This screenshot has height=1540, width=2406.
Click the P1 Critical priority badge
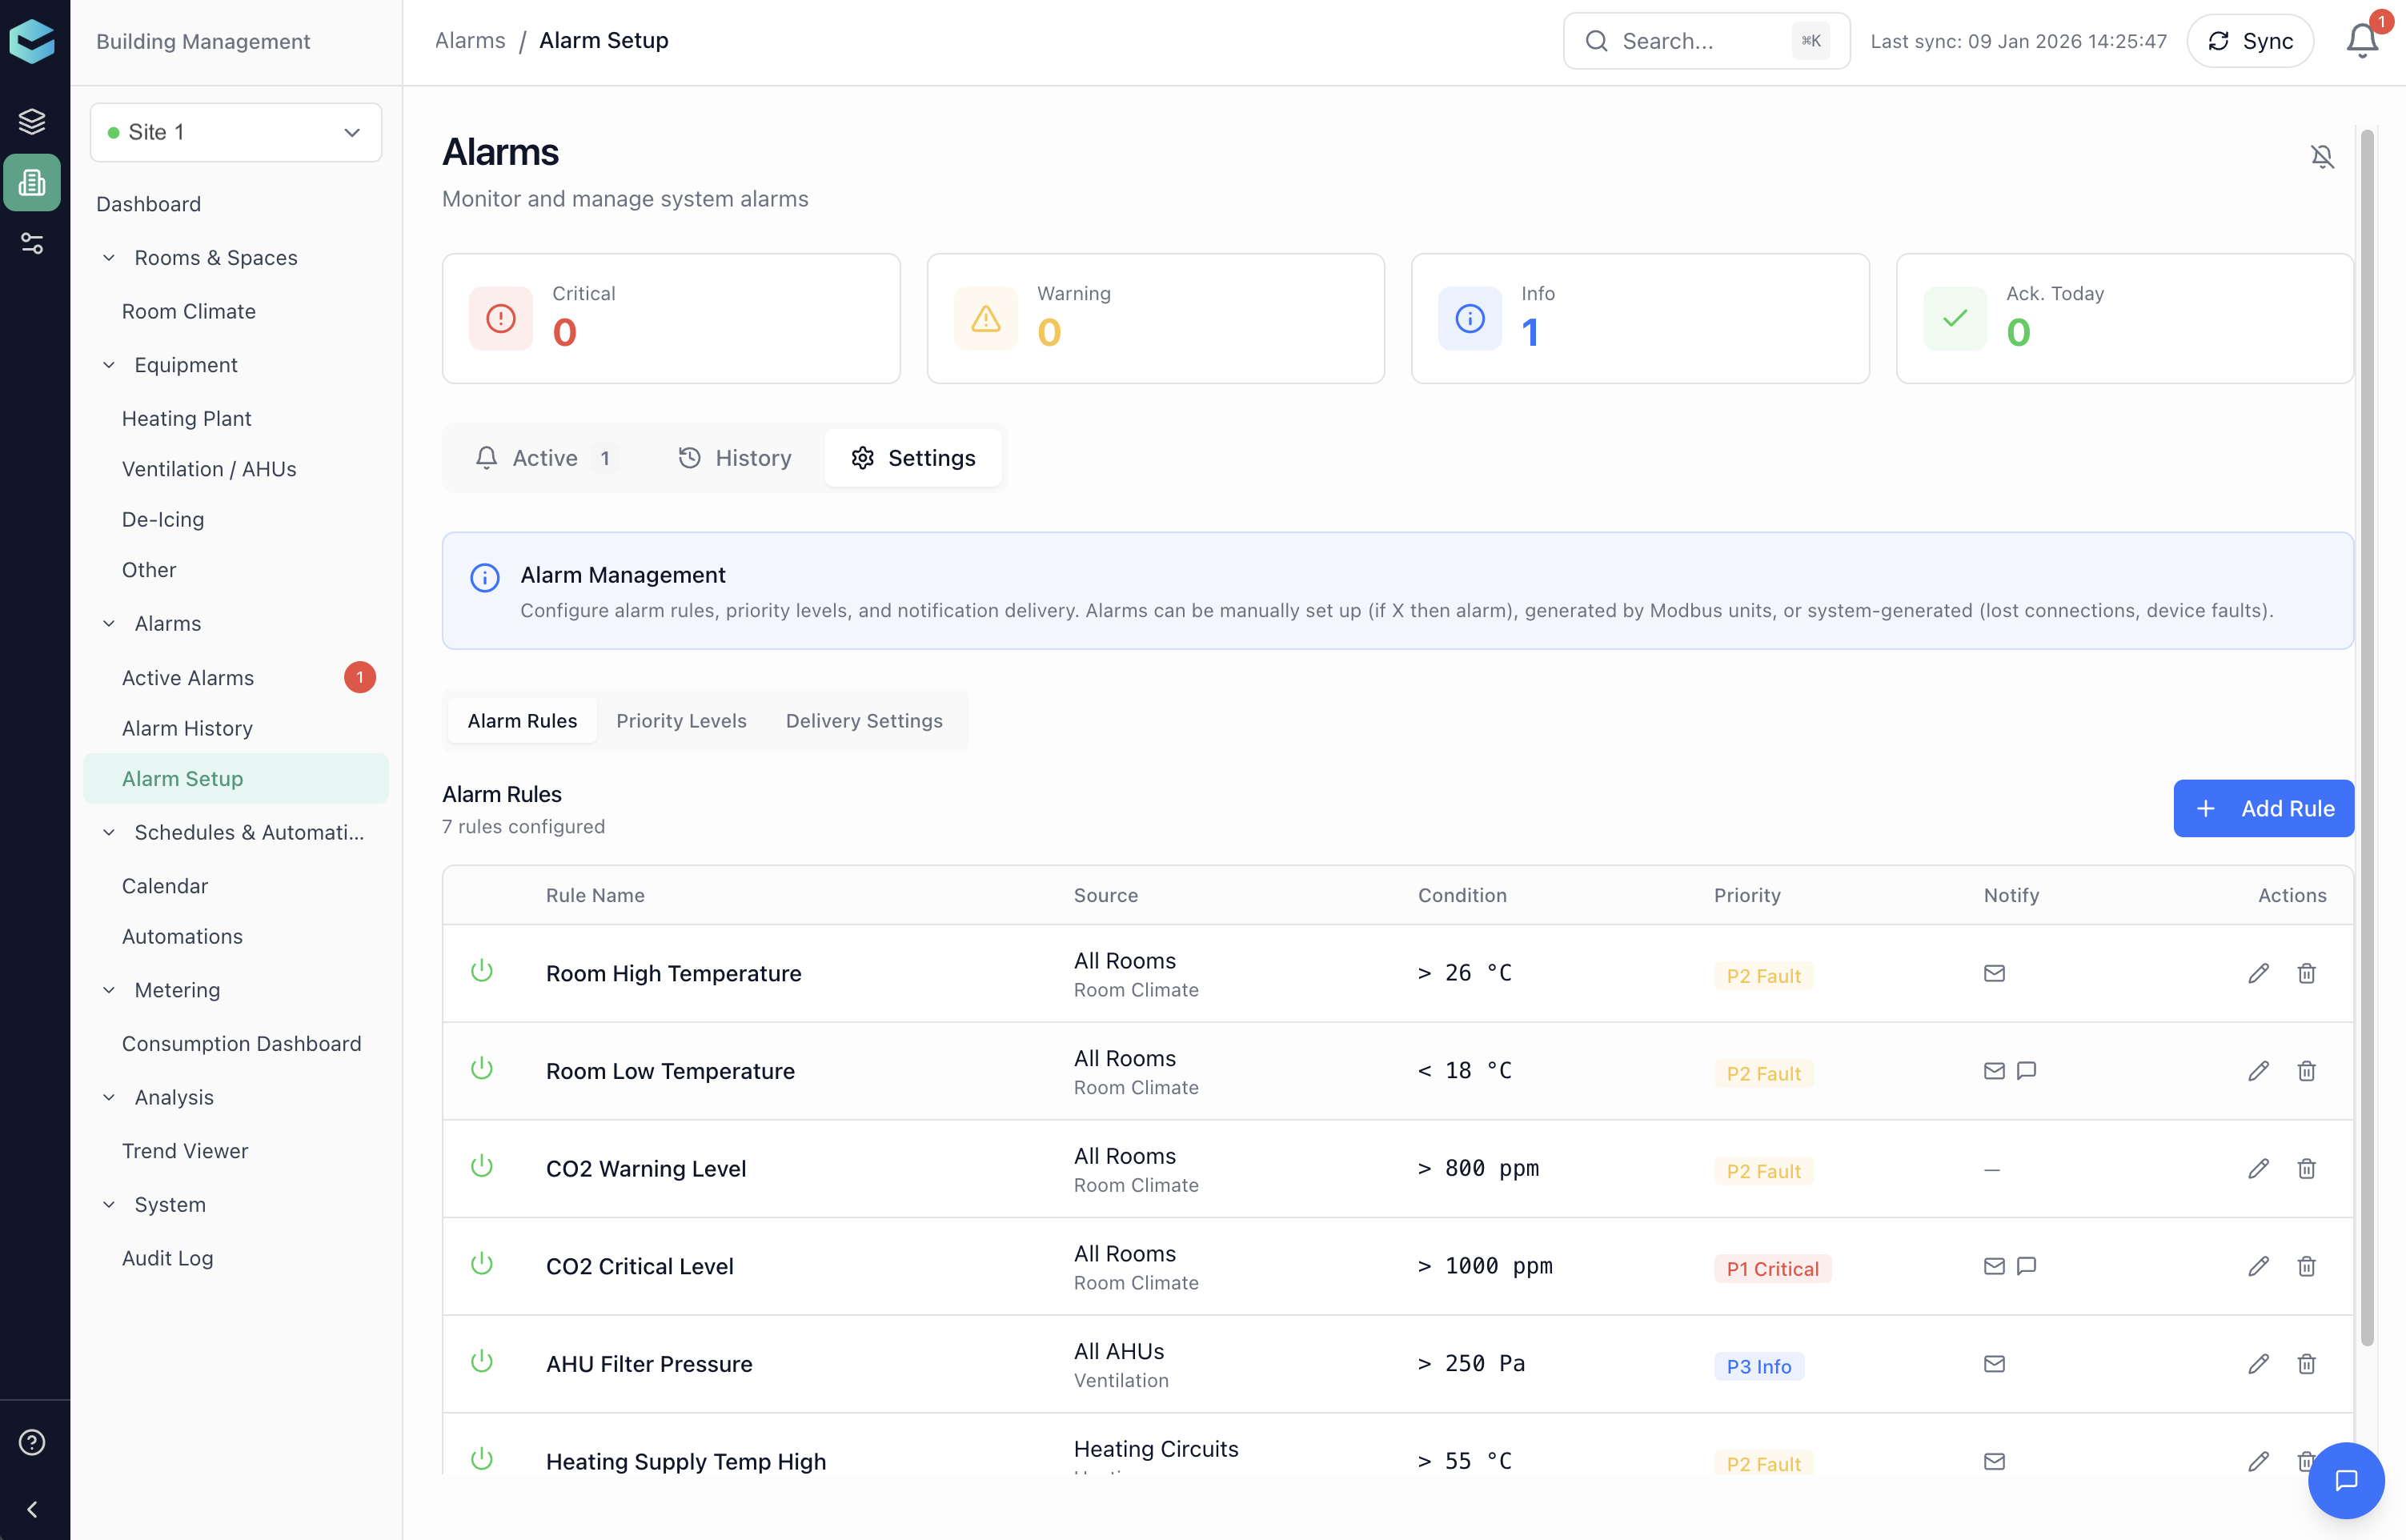1772,1268
